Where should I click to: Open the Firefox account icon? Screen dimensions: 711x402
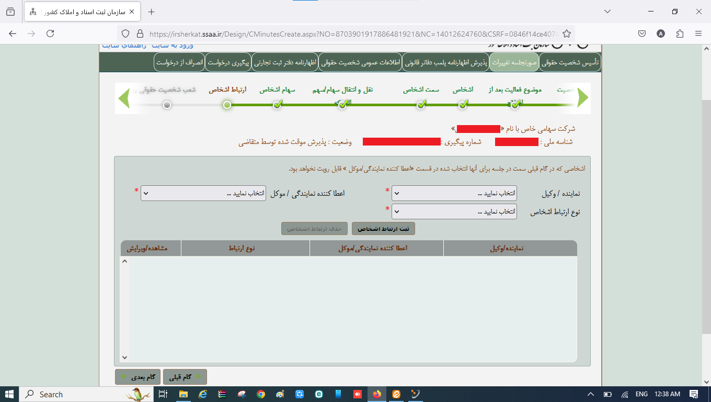pyautogui.click(x=661, y=33)
